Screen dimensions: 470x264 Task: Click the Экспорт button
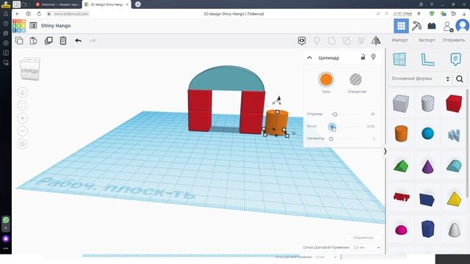click(427, 40)
